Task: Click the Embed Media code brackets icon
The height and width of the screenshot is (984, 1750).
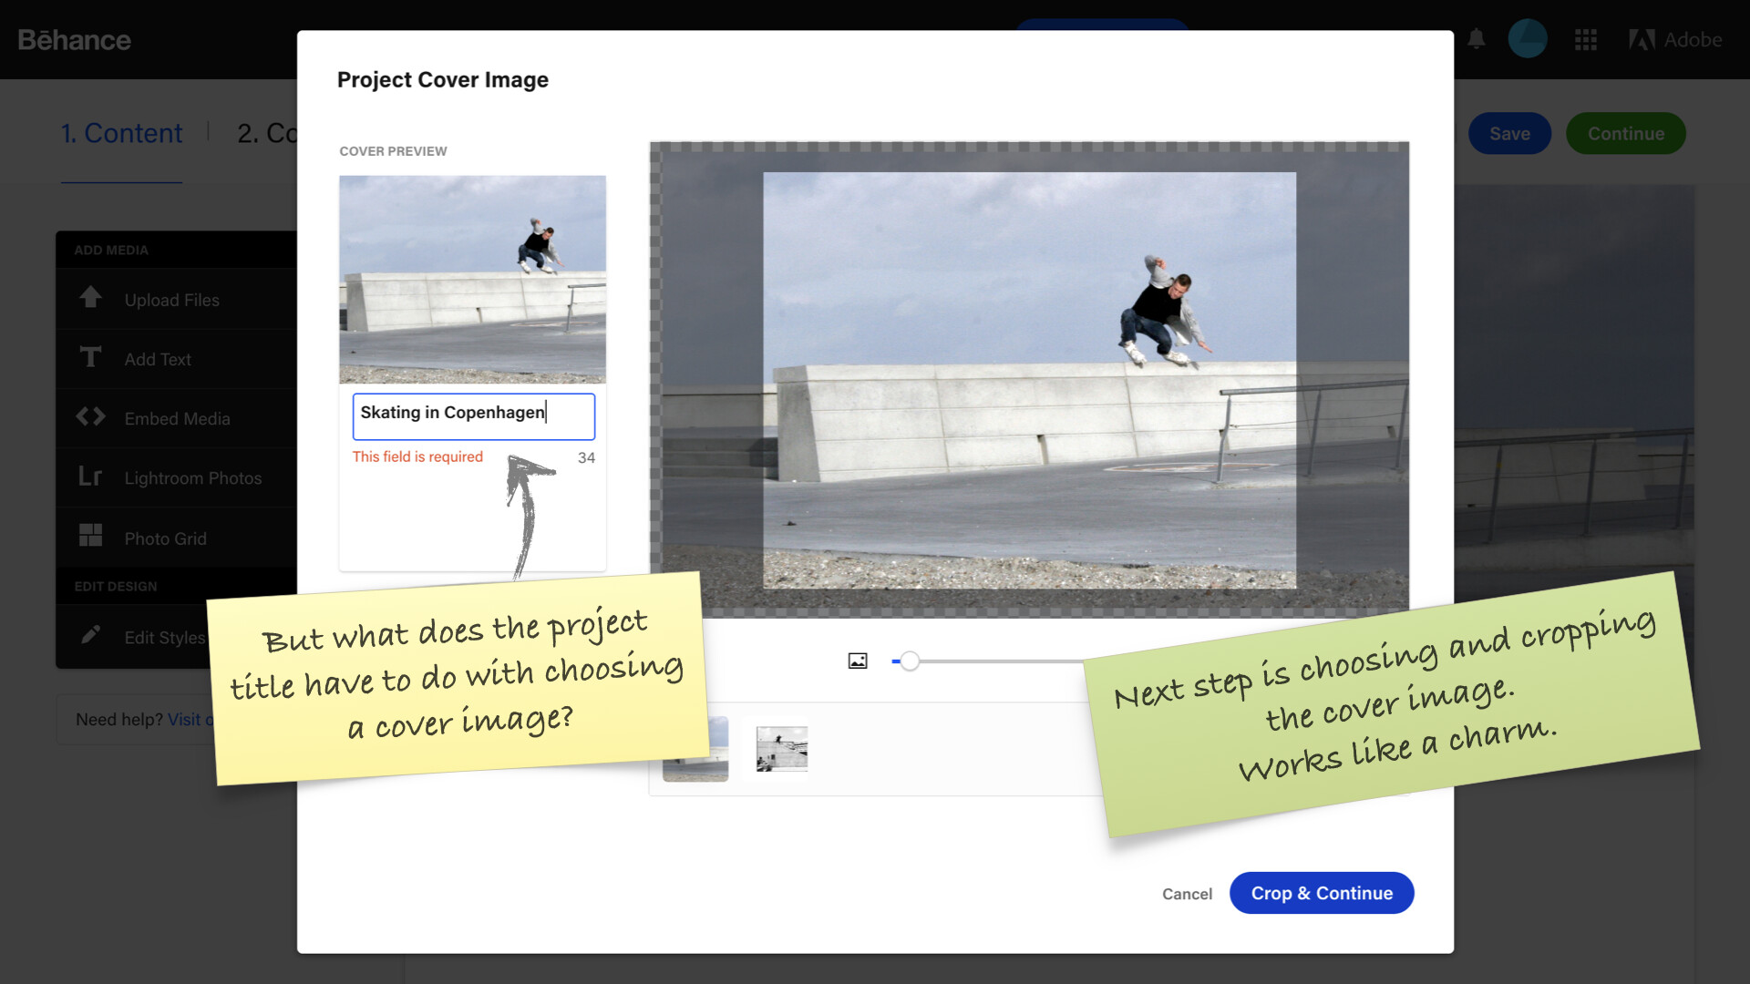Action: click(90, 417)
